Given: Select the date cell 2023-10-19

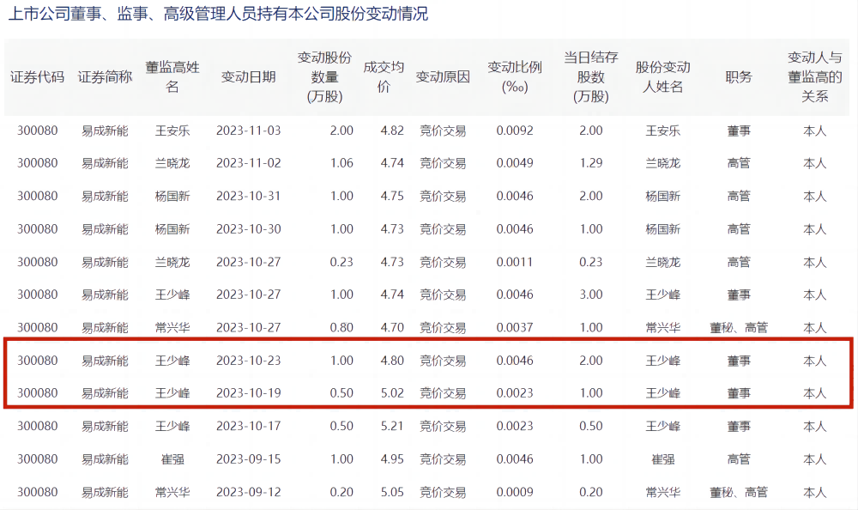Looking at the screenshot, I should [x=249, y=393].
